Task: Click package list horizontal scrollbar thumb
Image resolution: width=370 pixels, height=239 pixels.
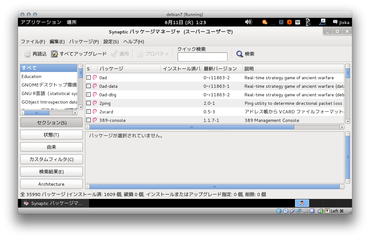Action: (192, 127)
